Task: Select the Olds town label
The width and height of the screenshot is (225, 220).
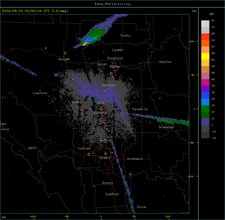Action: (101, 103)
